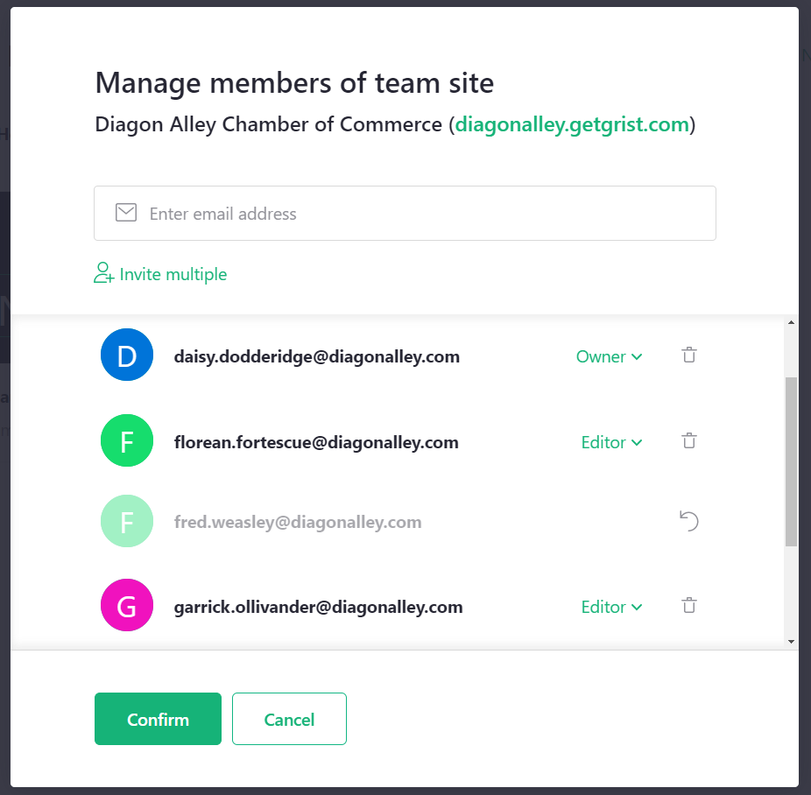The height and width of the screenshot is (795, 811).
Task: Open the Editor dropdown for florean.fortescue
Action: (x=611, y=442)
